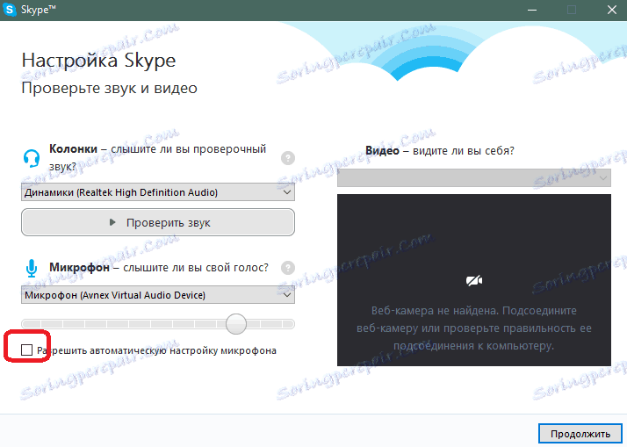Click the crossed-out camera icon in video preview
627x447 pixels.
(x=474, y=281)
